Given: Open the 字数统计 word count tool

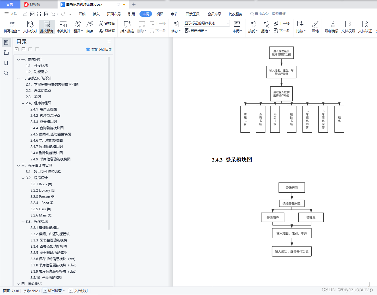Looking at the screenshot, I should (x=63, y=27).
